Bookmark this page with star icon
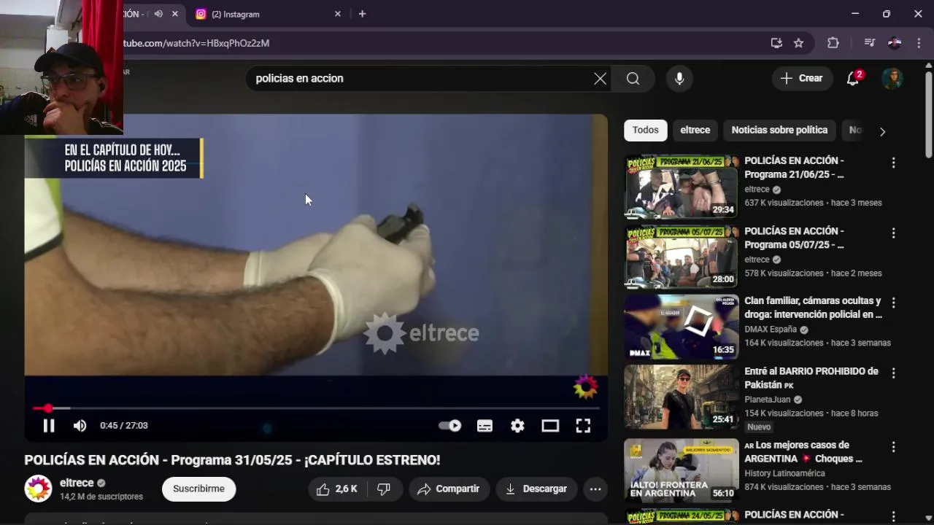The height and width of the screenshot is (525, 934). (799, 43)
